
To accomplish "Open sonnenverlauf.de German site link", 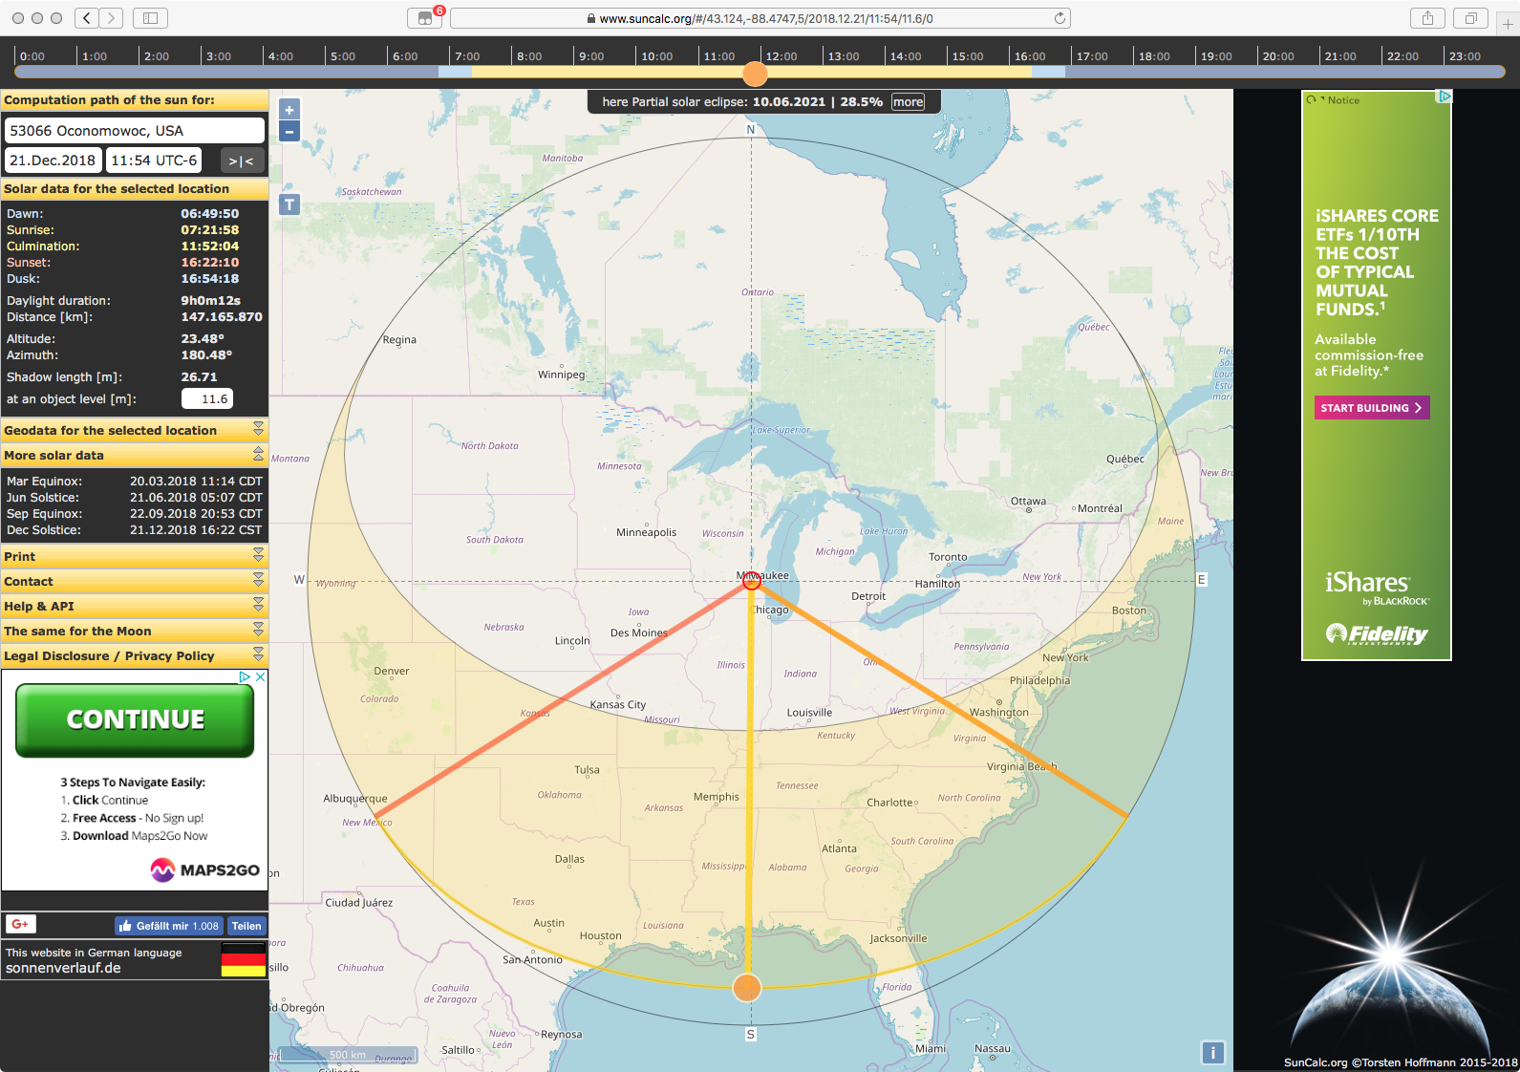I will click(63, 968).
